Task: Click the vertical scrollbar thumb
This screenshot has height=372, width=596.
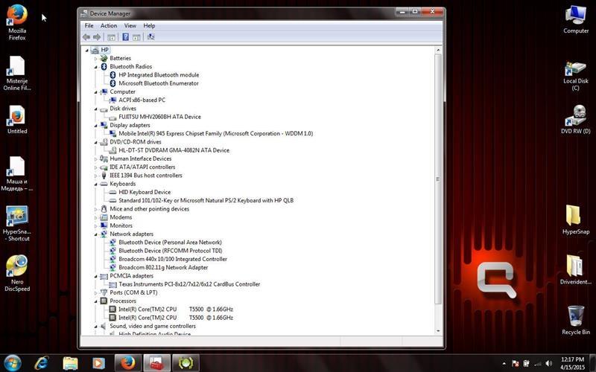Action: click(438, 179)
